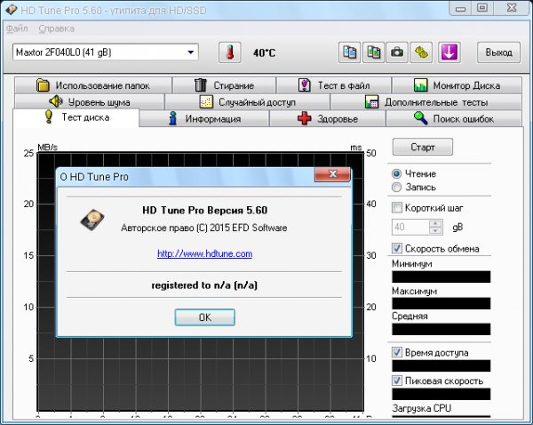Increase gB value with up stepper arrow
The image size is (533, 425).
click(x=435, y=223)
